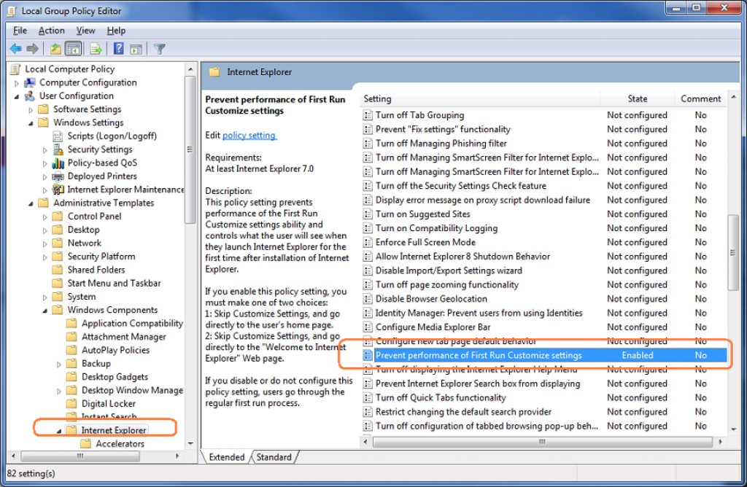Click the User Configuration icon
This screenshot has height=487, width=747.
(x=29, y=96)
